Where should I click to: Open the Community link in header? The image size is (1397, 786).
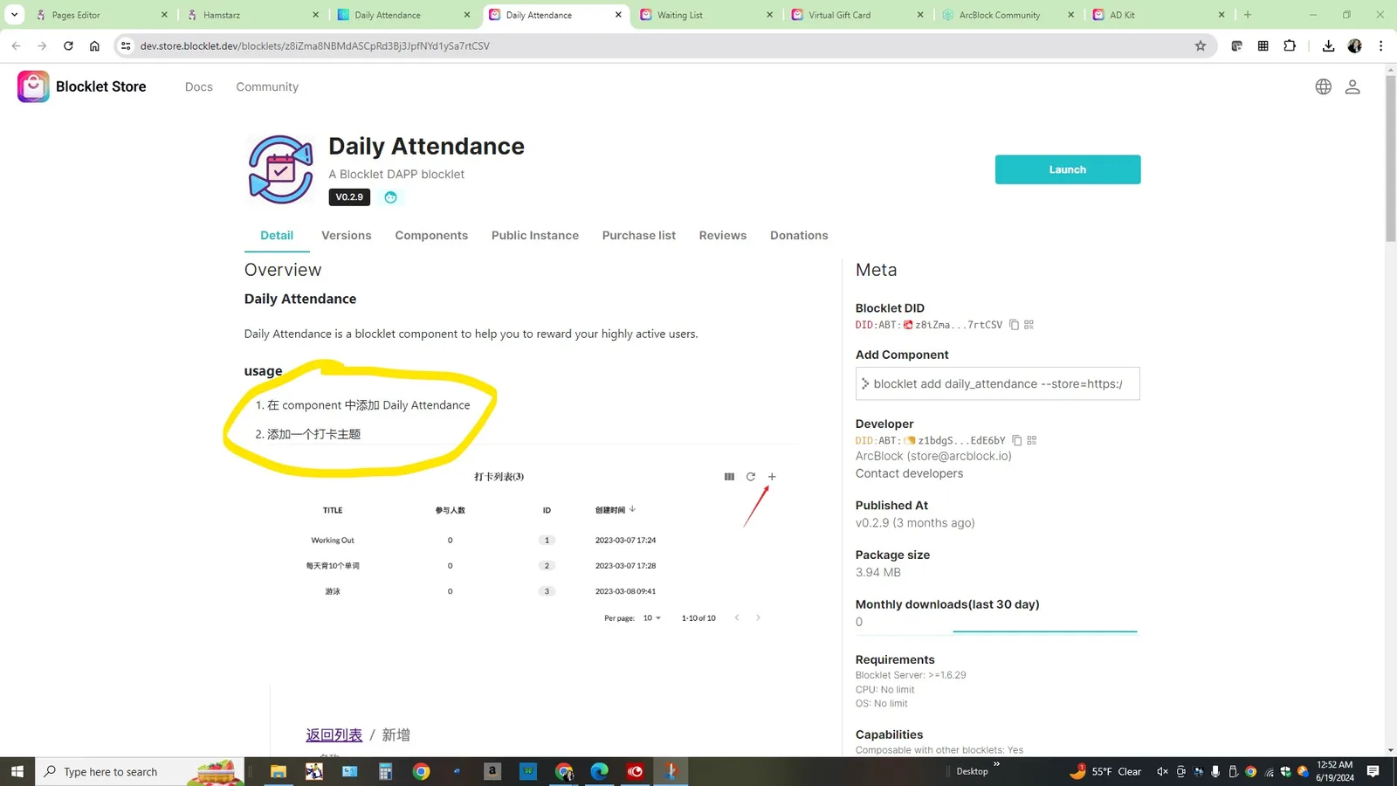pyautogui.click(x=267, y=87)
